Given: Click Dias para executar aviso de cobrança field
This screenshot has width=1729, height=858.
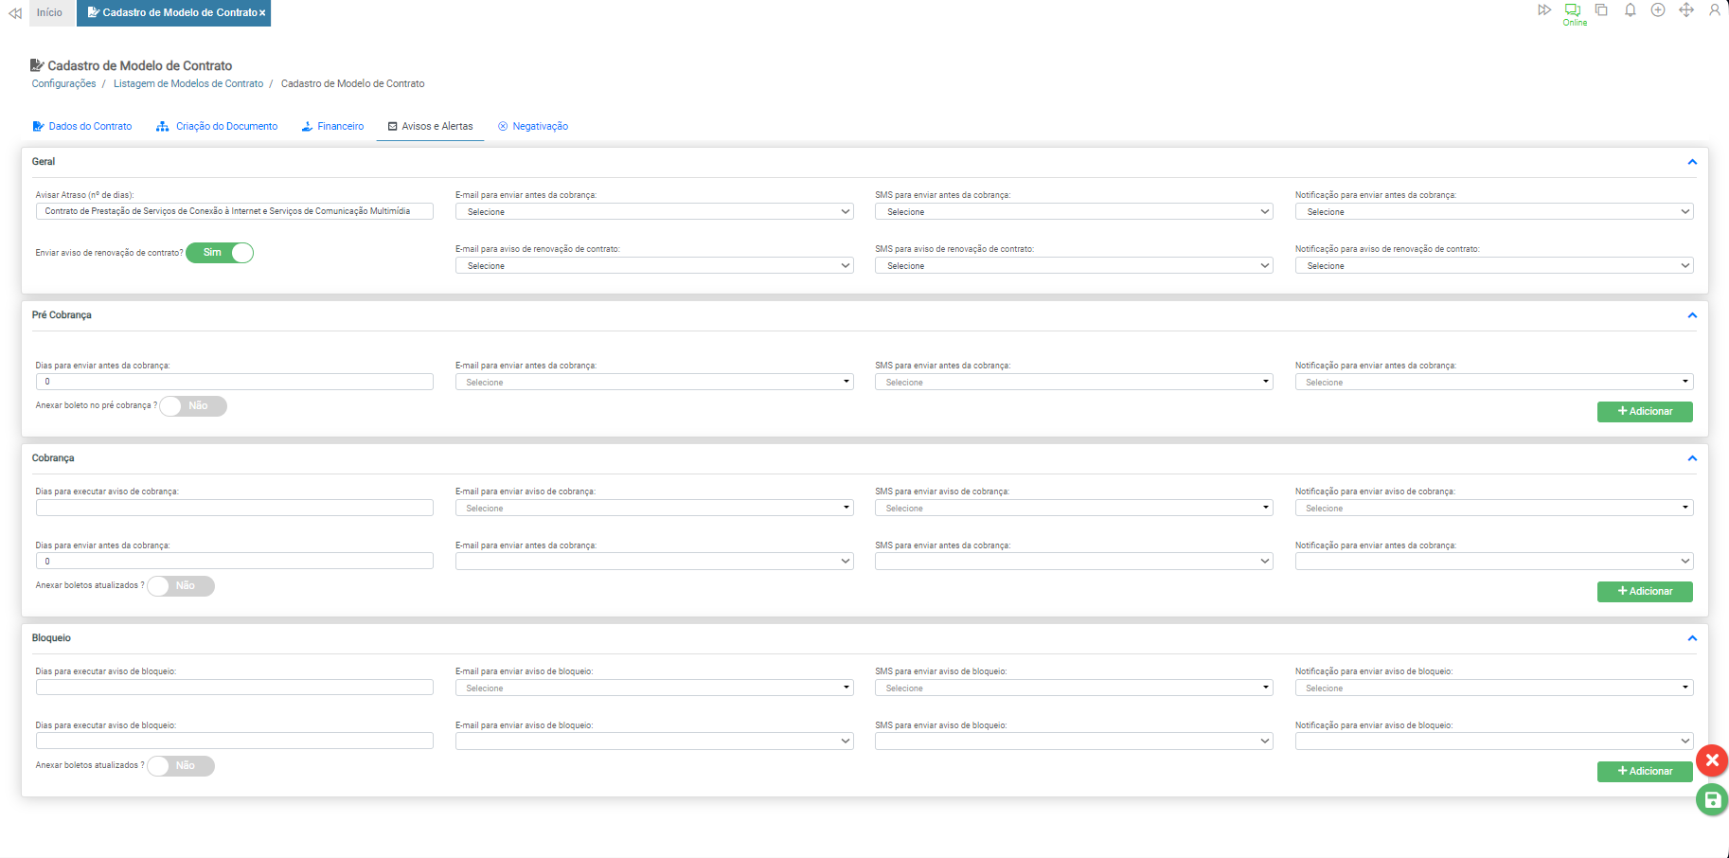Looking at the screenshot, I should tap(235, 509).
